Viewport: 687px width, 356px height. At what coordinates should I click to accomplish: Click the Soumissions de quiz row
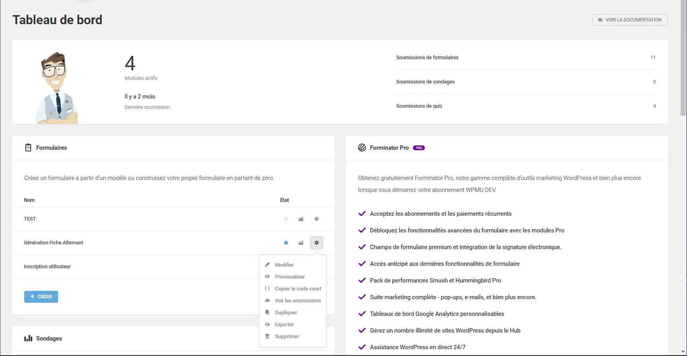click(x=526, y=106)
